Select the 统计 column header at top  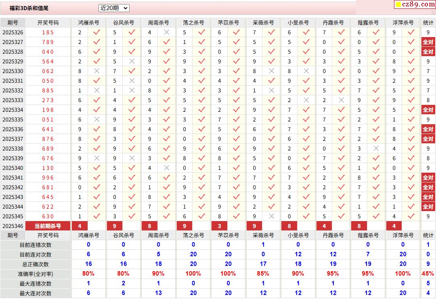428,23
